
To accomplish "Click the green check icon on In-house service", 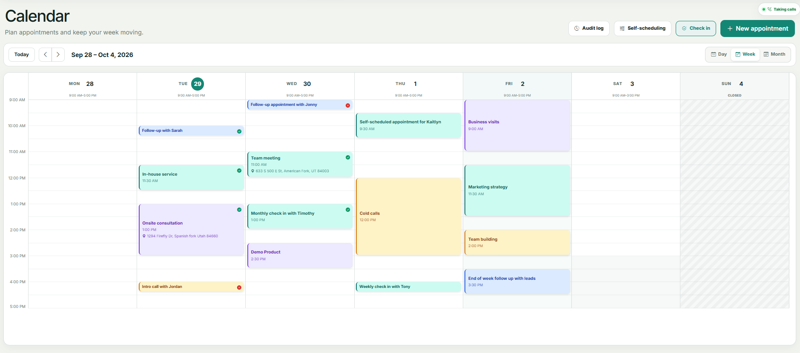I will pos(239,171).
